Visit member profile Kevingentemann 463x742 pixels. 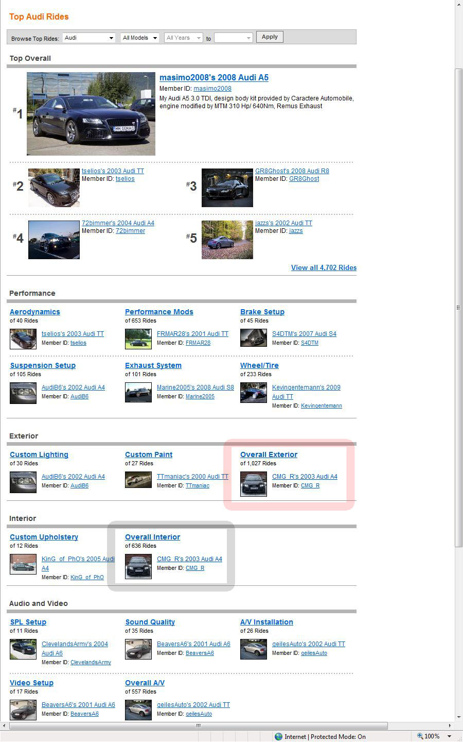pyautogui.click(x=322, y=406)
